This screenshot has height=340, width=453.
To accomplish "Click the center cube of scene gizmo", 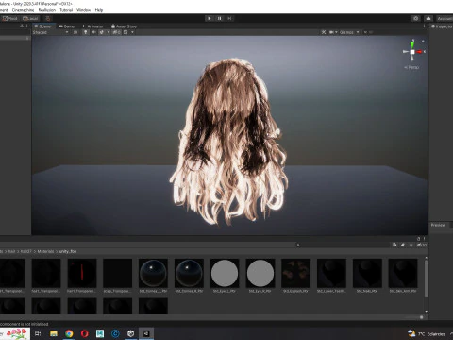I will [x=412, y=52].
